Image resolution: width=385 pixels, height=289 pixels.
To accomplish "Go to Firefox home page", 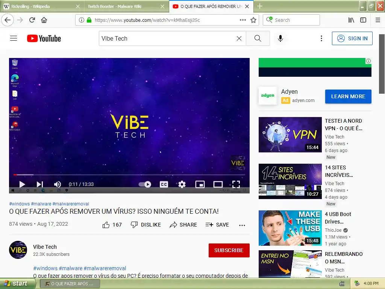I will point(44,20).
